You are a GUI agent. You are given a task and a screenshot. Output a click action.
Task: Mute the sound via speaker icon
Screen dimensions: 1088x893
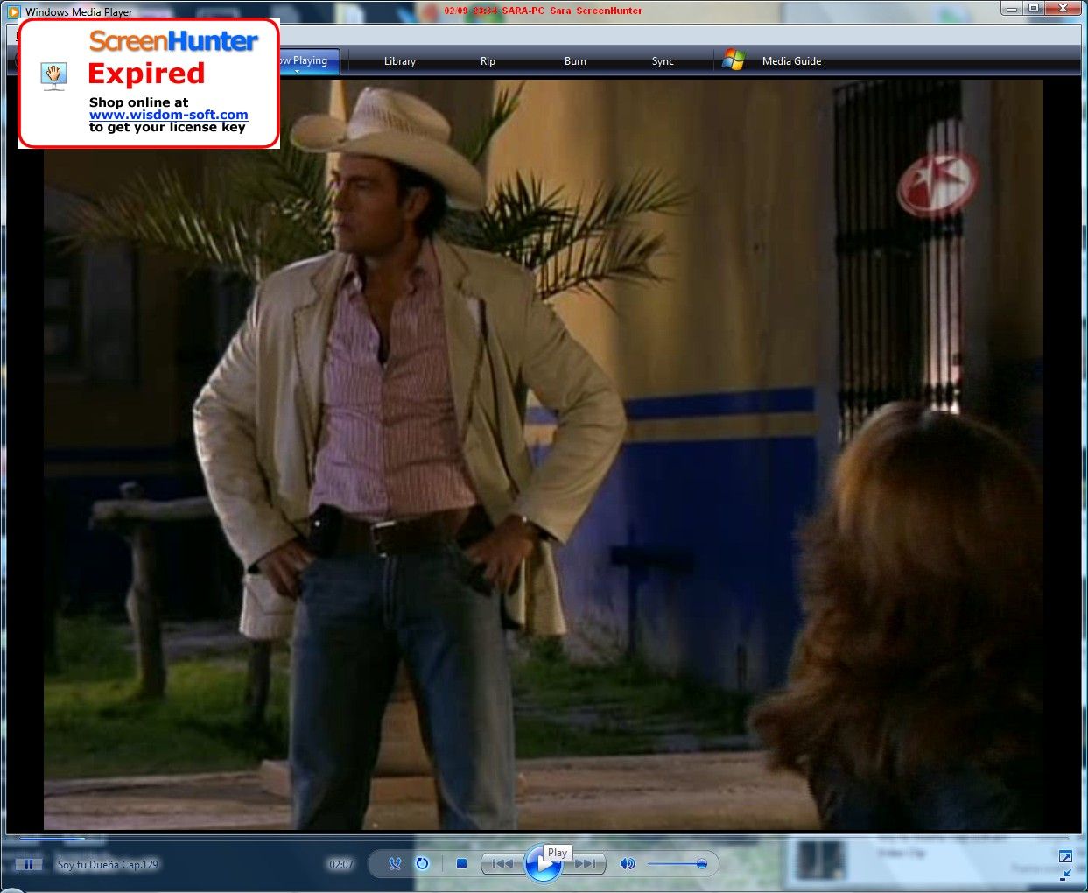coord(627,864)
